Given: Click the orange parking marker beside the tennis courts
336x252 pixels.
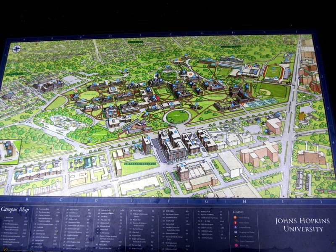Looking at the screenshot, I should point(242,104).
